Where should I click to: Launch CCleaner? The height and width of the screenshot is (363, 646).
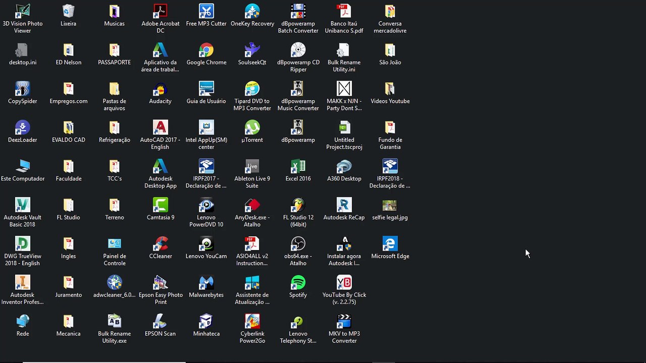point(160,245)
